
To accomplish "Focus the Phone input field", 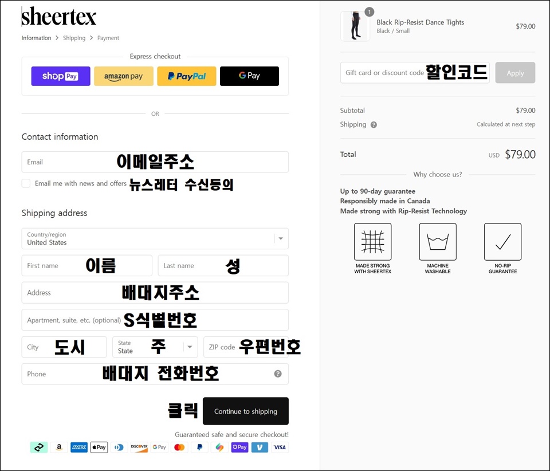I will click(155, 374).
